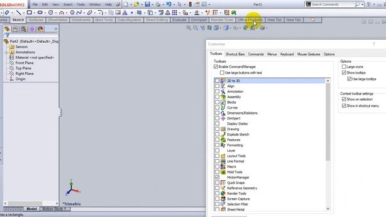Open the PropertyManager tab icon
Viewport: 386px width, 217px height.
coord(15,29)
